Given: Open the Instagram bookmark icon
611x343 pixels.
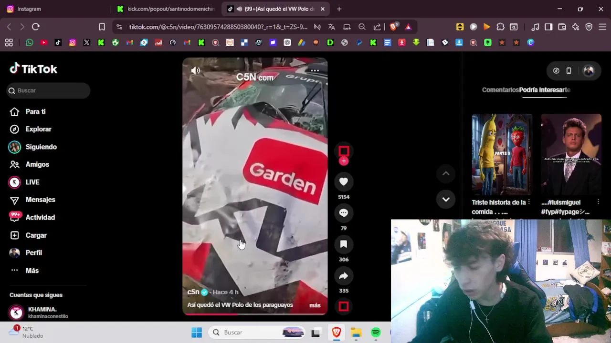Looking at the screenshot, I should point(73,42).
